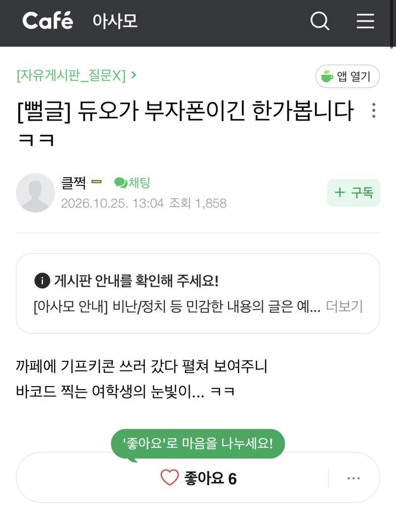Go to 아사모 cafe home title
Viewport: 396px width, 526px height.
[x=115, y=21]
